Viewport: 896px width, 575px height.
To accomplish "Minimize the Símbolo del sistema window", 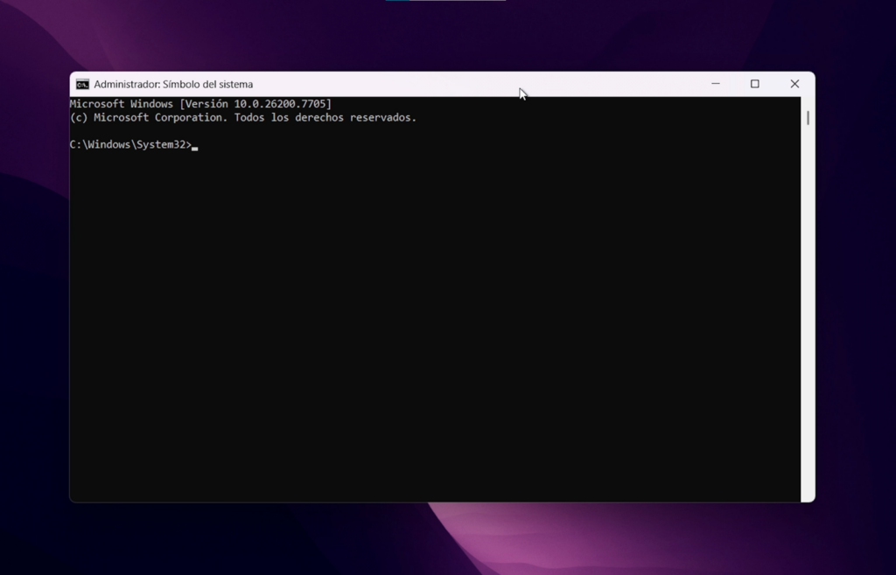I will [x=716, y=83].
